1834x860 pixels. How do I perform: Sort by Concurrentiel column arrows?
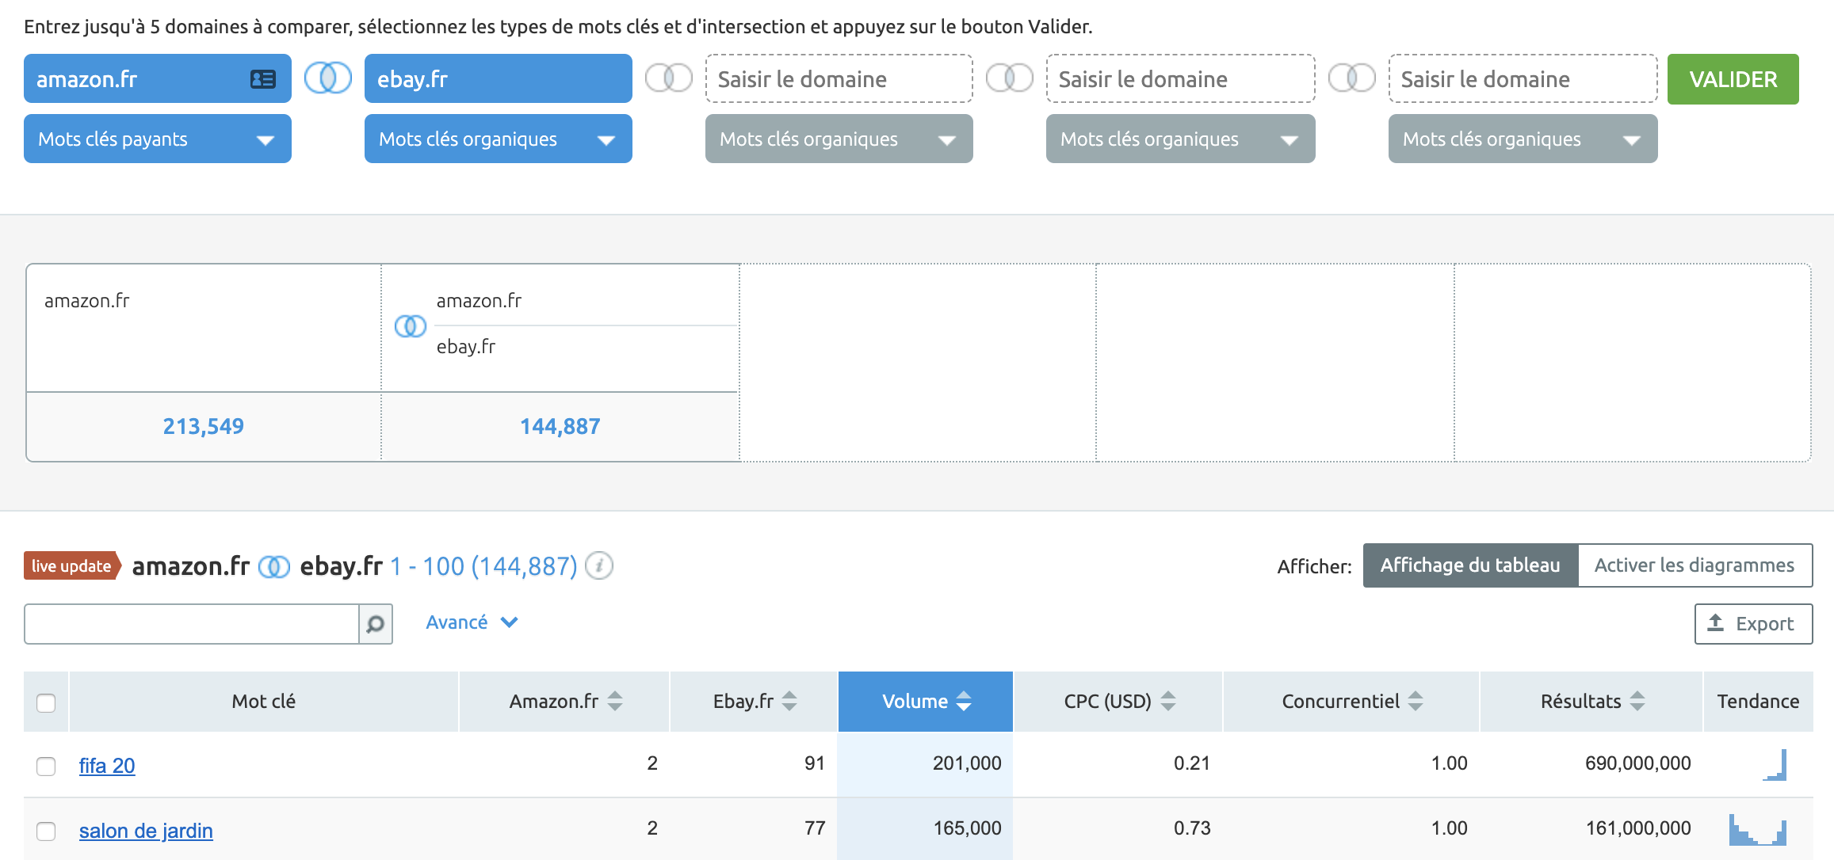click(1416, 701)
